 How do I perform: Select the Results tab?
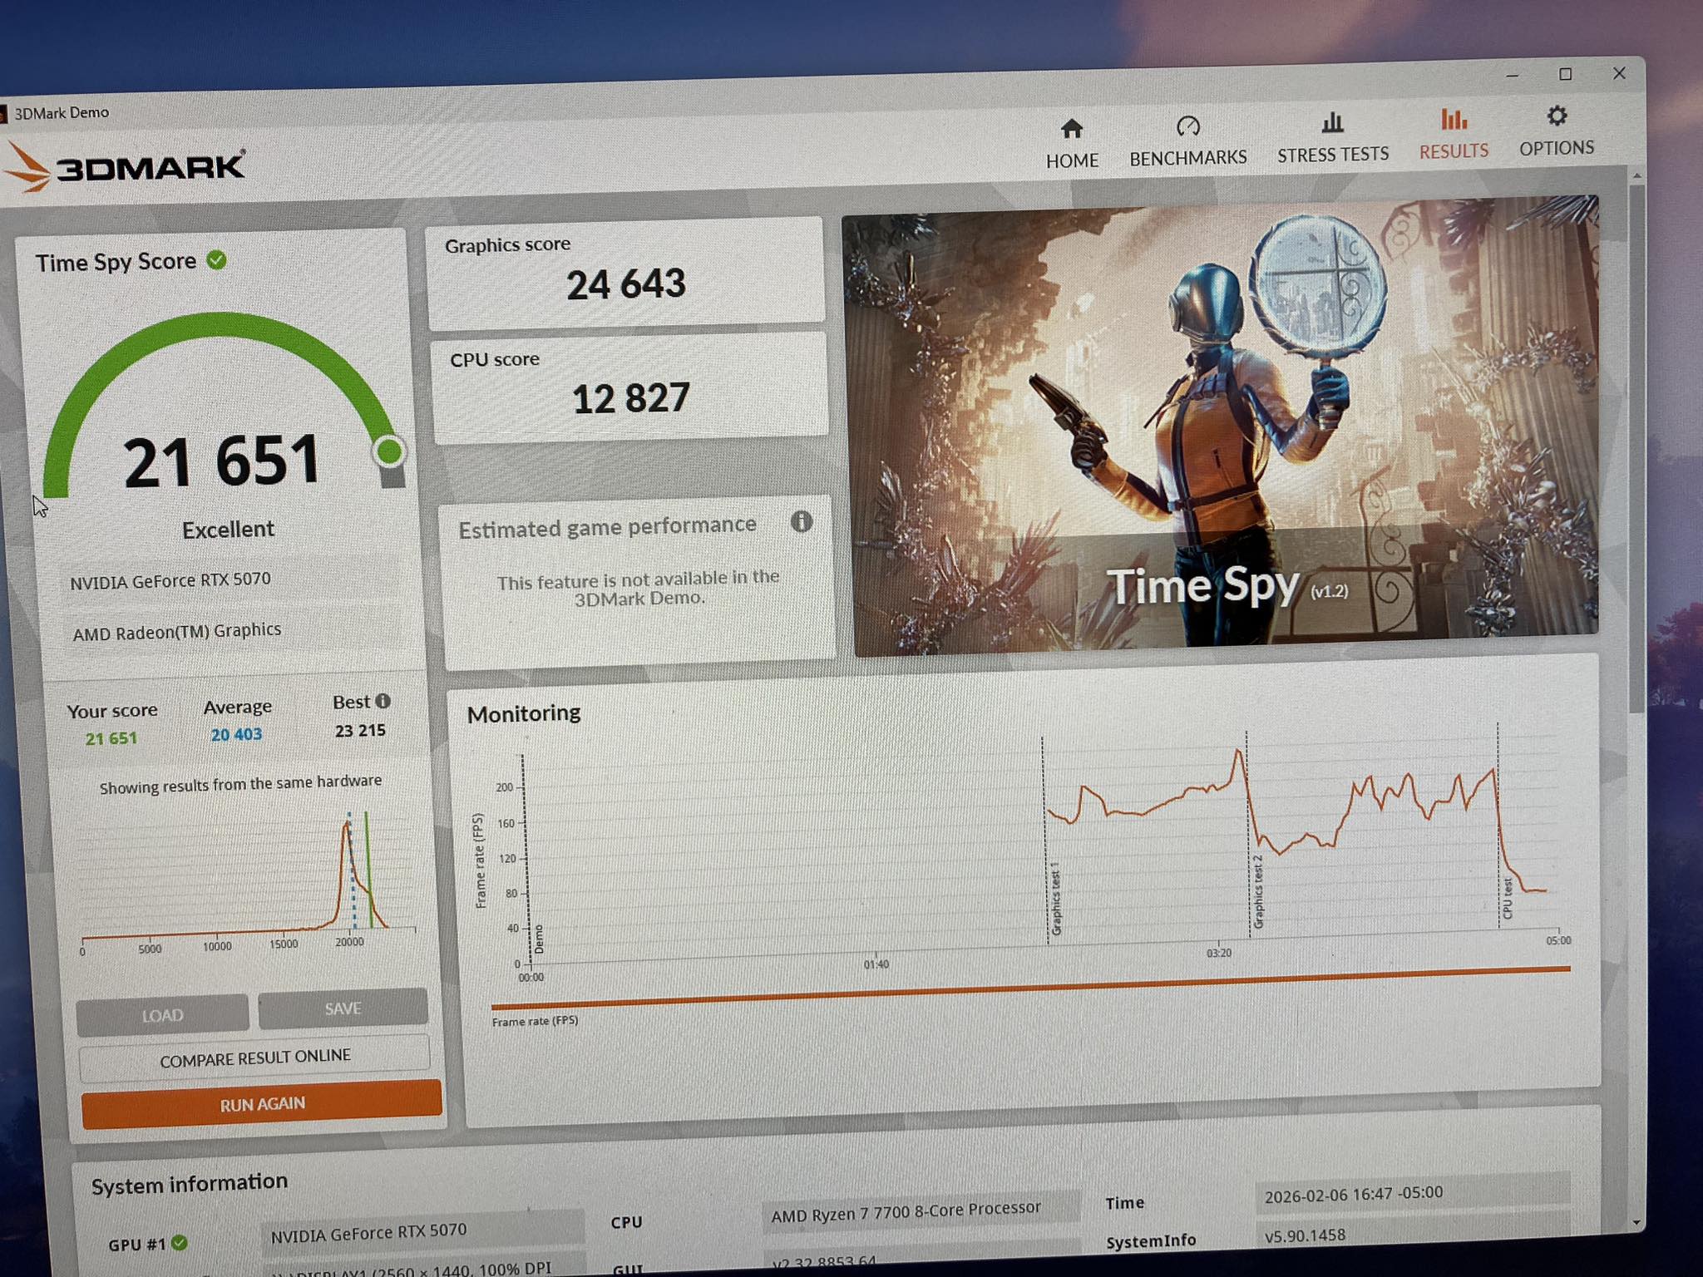pyautogui.click(x=1454, y=135)
